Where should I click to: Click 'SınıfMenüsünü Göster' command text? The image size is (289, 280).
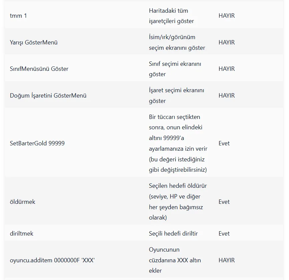point(39,69)
